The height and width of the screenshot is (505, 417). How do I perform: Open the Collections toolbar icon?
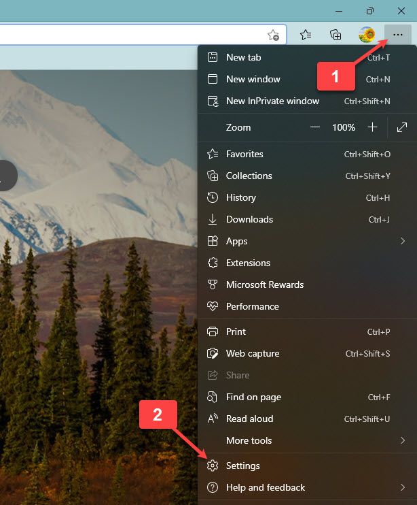[x=336, y=35]
